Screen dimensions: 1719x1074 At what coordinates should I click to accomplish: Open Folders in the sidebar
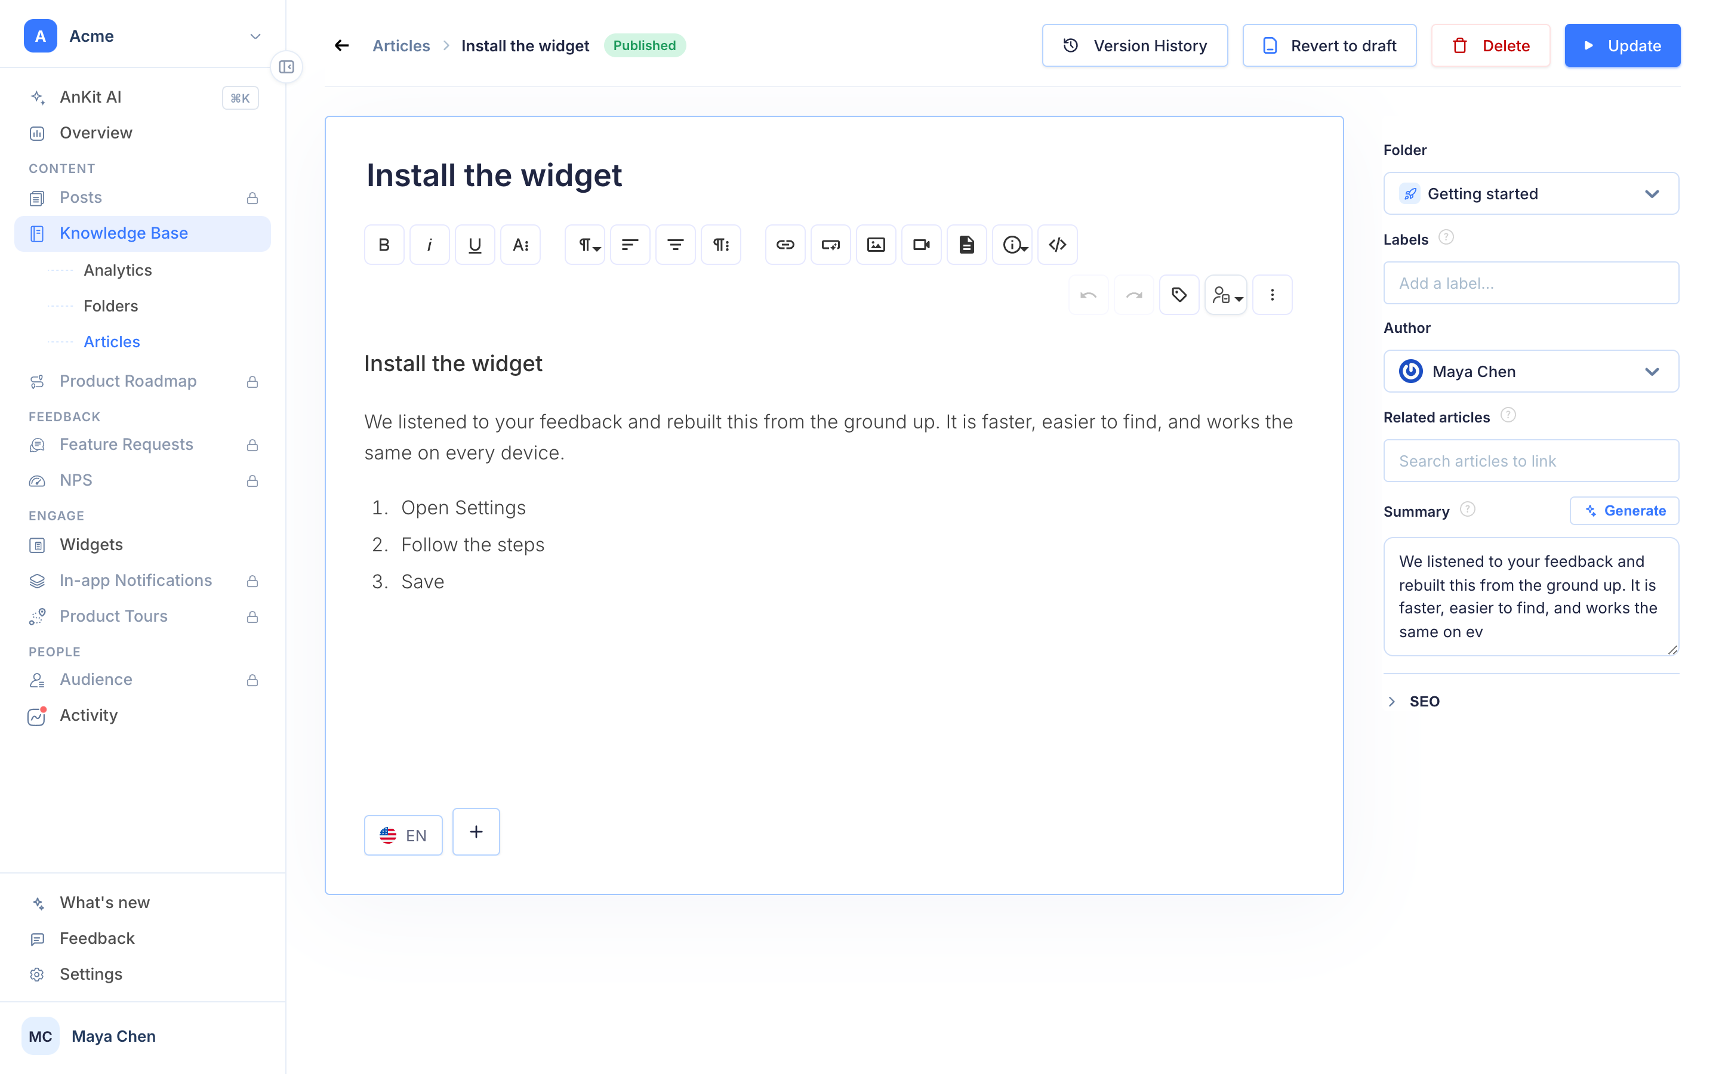coord(110,305)
